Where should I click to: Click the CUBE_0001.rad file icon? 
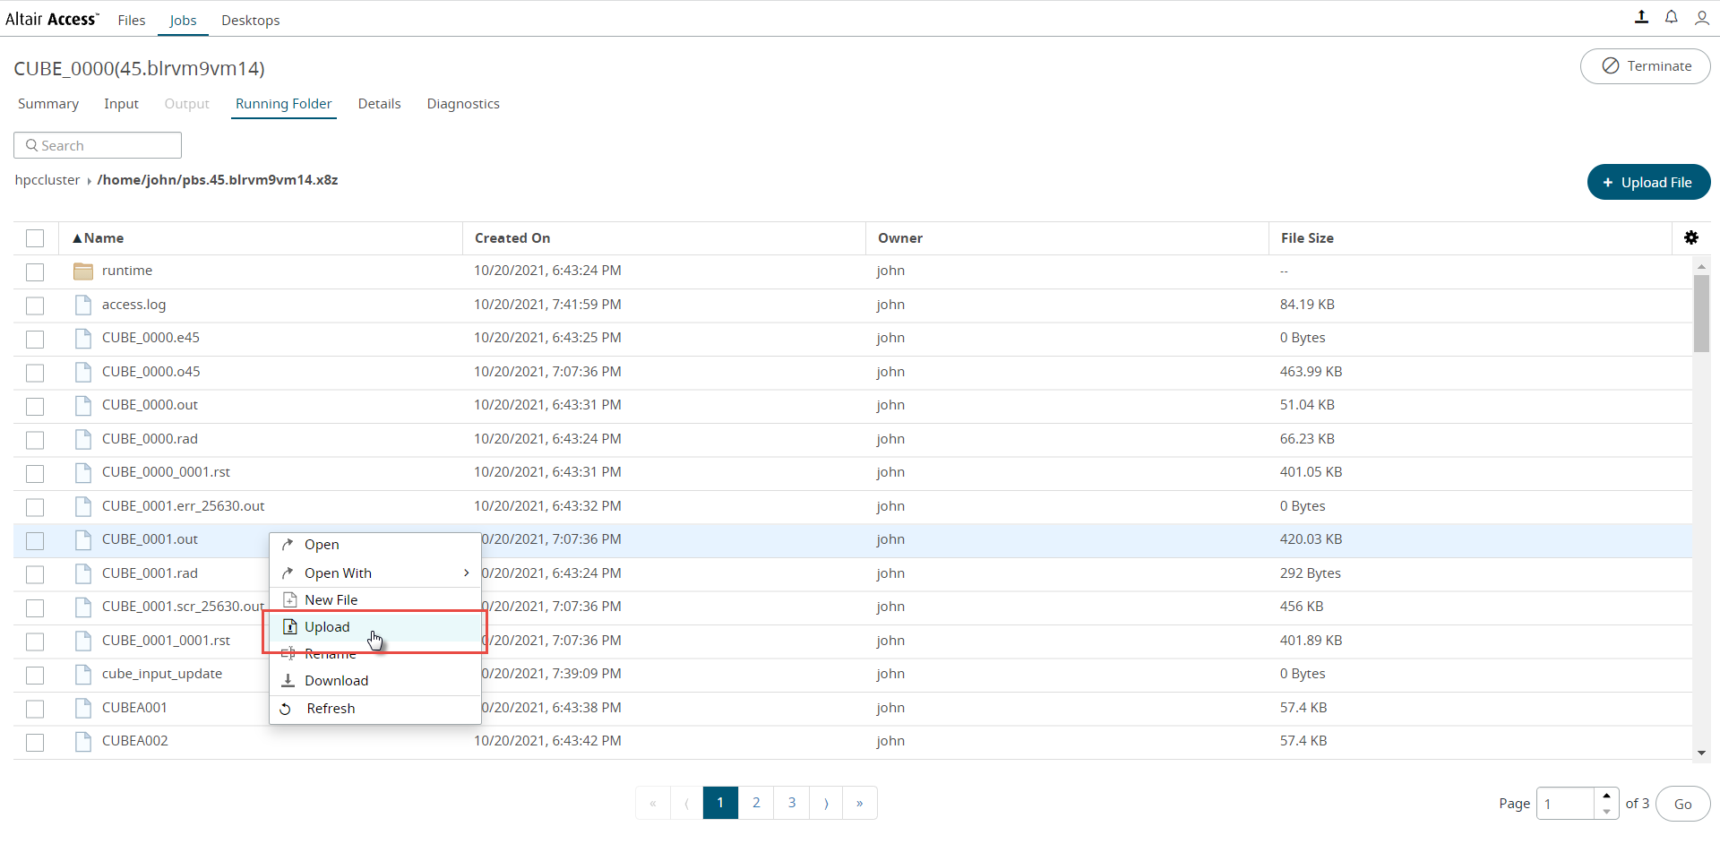pyautogui.click(x=83, y=573)
